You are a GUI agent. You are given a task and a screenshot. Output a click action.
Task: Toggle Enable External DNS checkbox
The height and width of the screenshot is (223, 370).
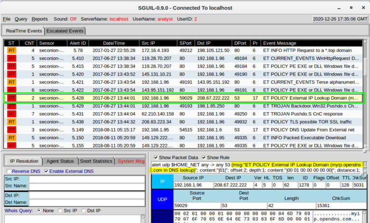tap(46, 171)
